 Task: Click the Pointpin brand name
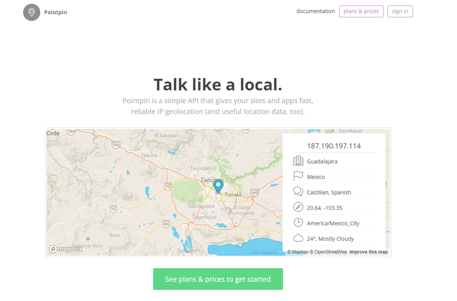pyautogui.click(x=56, y=12)
